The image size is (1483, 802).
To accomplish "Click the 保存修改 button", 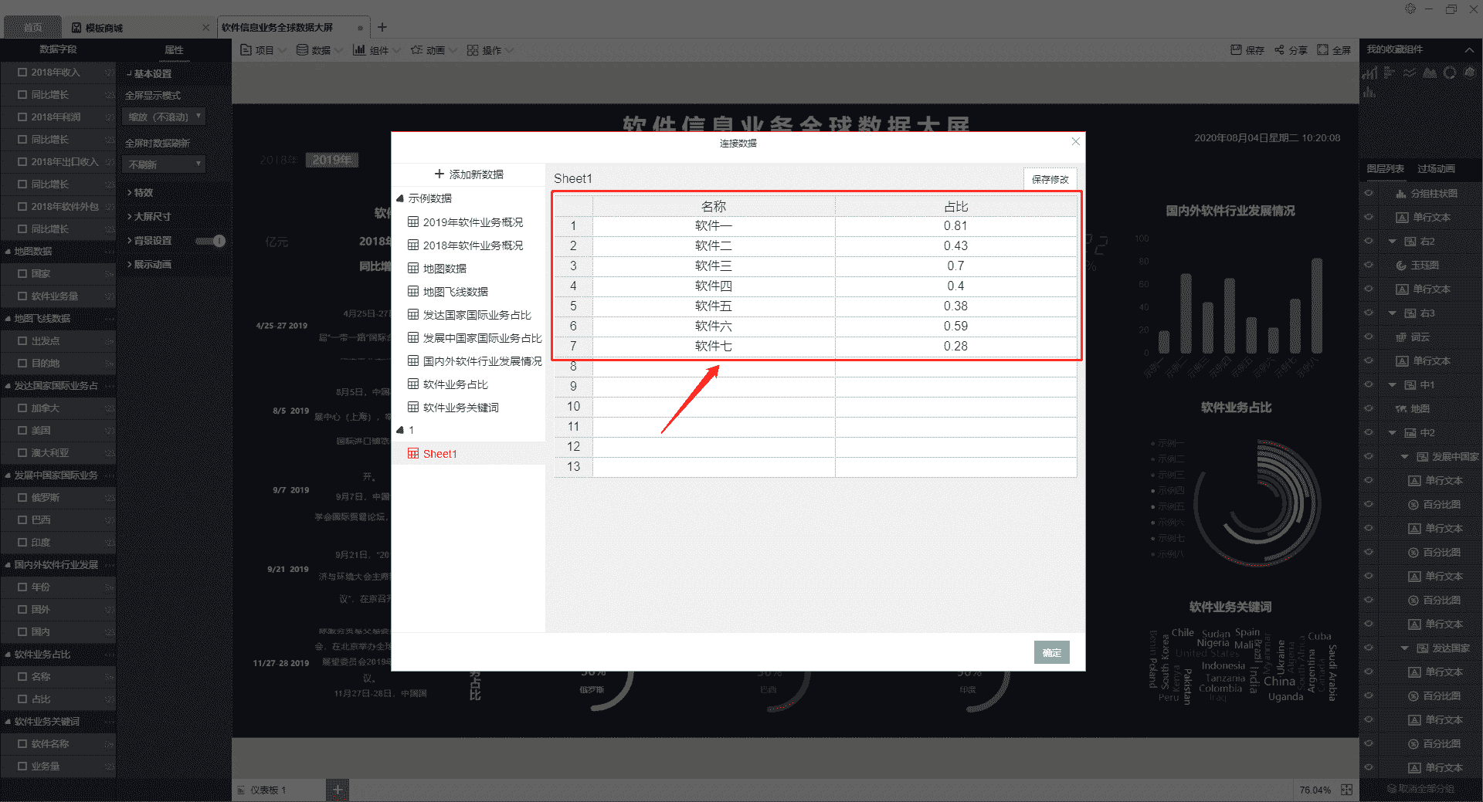I will [1050, 179].
